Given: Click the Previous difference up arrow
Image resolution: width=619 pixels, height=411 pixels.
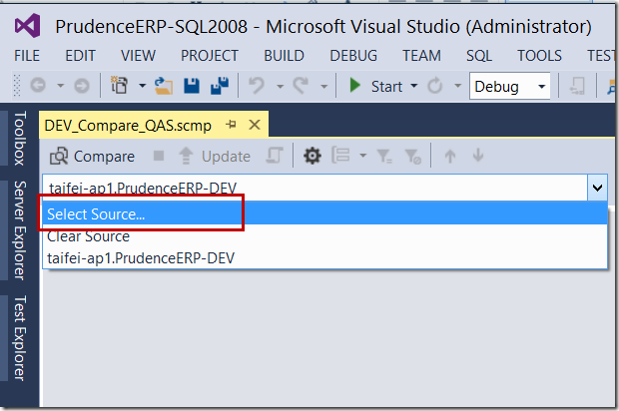Looking at the screenshot, I should tap(450, 156).
